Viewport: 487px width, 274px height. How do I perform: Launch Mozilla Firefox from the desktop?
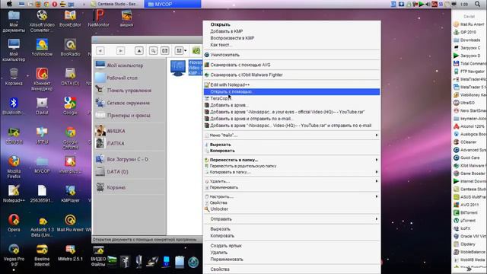click(x=14, y=167)
